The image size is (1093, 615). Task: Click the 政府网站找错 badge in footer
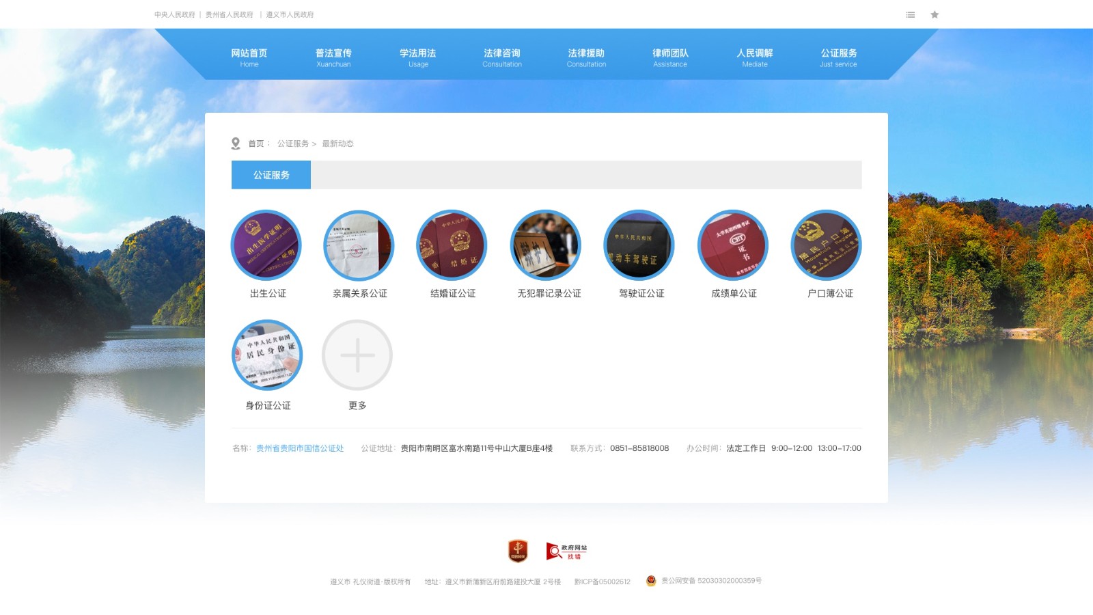[566, 551]
